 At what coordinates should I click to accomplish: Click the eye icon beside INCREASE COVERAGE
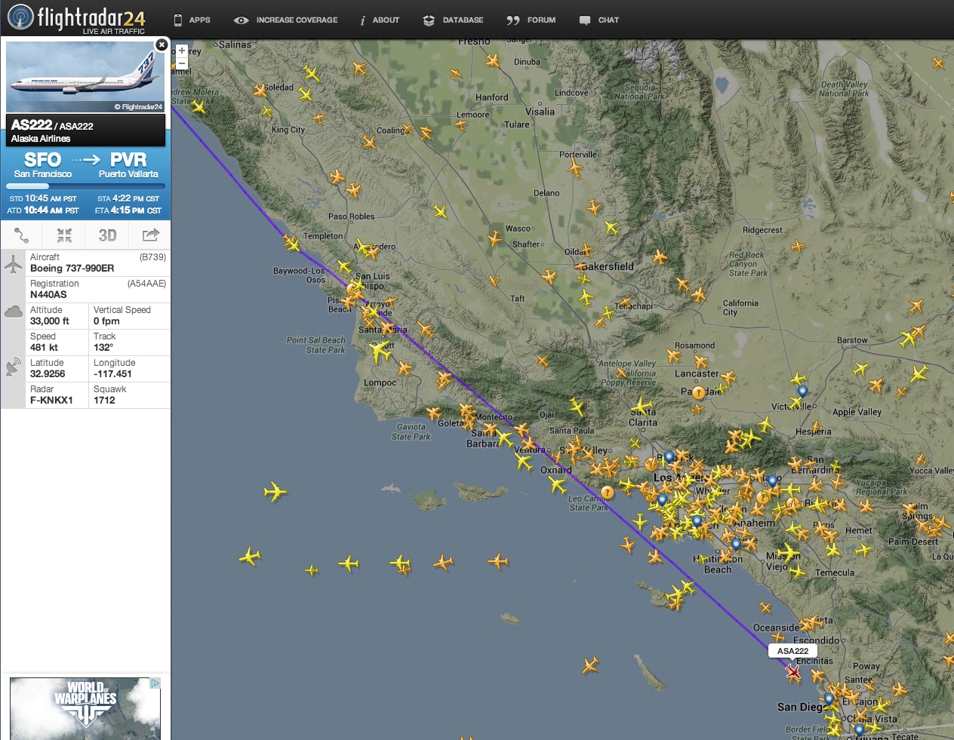click(x=242, y=20)
